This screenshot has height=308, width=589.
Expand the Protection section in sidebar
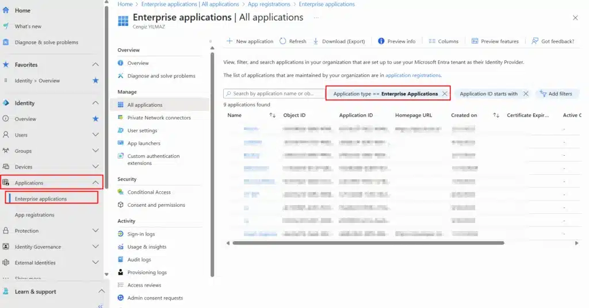tap(95, 231)
